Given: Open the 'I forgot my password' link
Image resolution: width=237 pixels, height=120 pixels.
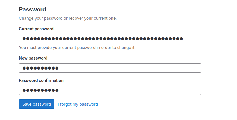Looking at the screenshot, I should coord(78,104).
